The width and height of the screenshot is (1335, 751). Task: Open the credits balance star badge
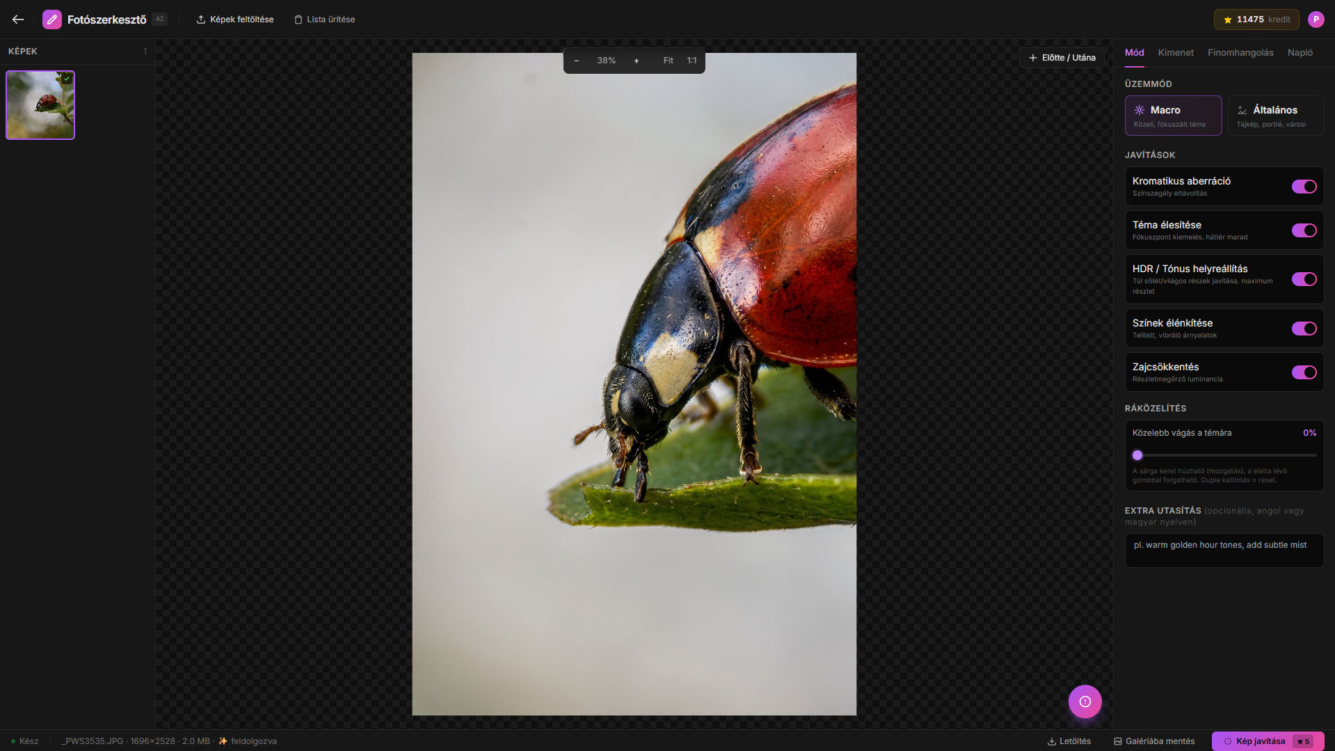tap(1256, 19)
